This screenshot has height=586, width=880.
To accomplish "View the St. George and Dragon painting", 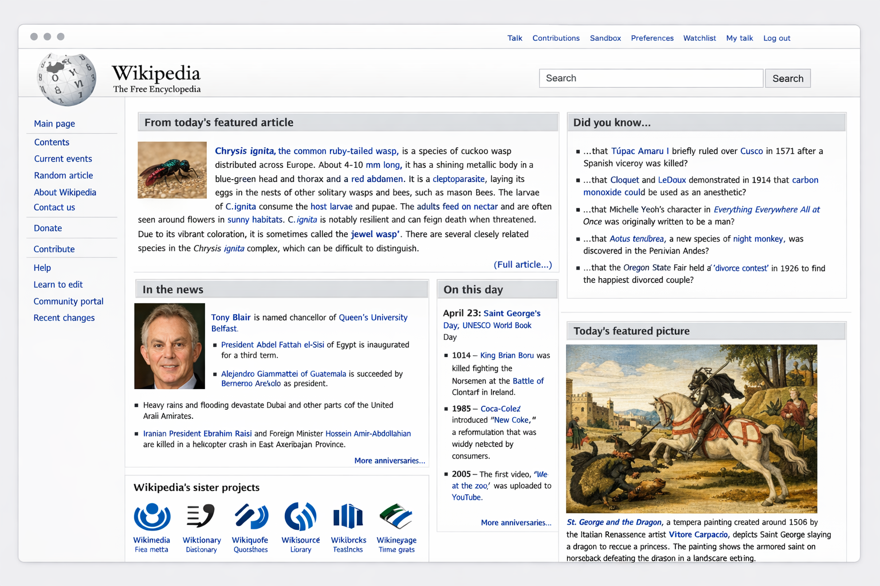I will [x=691, y=428].
